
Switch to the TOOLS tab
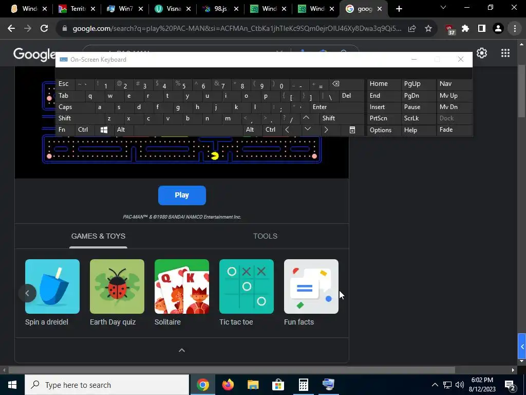(x=265, y=236)
